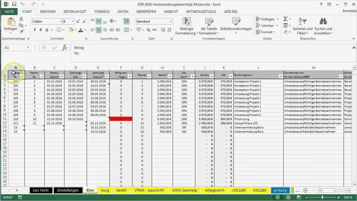This screenshot has height=201, width=357.
Task: Open the Calibri font dropdown
Action: 61,21
